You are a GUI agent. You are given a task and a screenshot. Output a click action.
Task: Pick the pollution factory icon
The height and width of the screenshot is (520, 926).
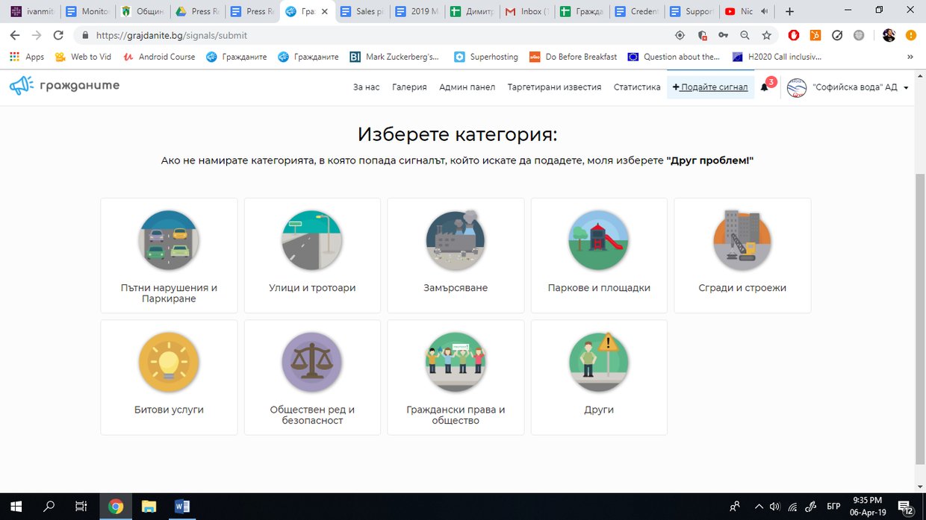click(x=456, y=240)
